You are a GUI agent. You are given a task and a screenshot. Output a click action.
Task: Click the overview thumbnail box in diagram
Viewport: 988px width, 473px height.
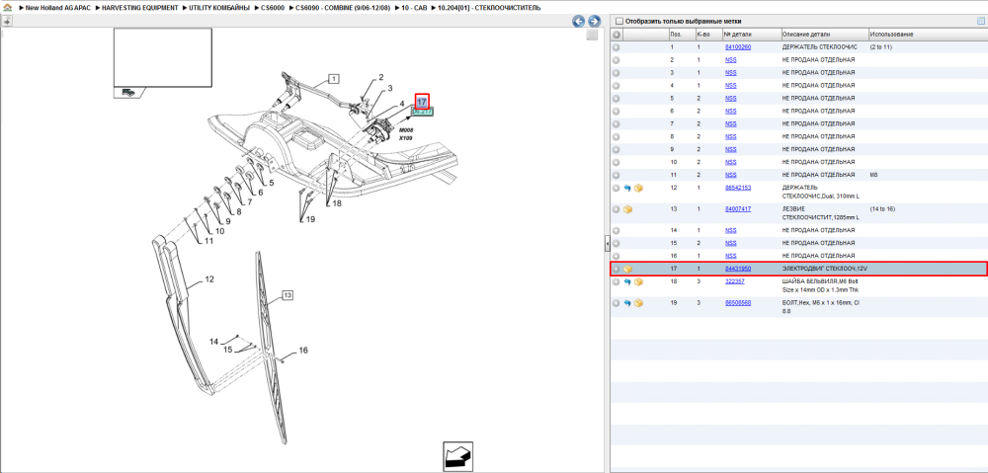(x=163, y=57)
